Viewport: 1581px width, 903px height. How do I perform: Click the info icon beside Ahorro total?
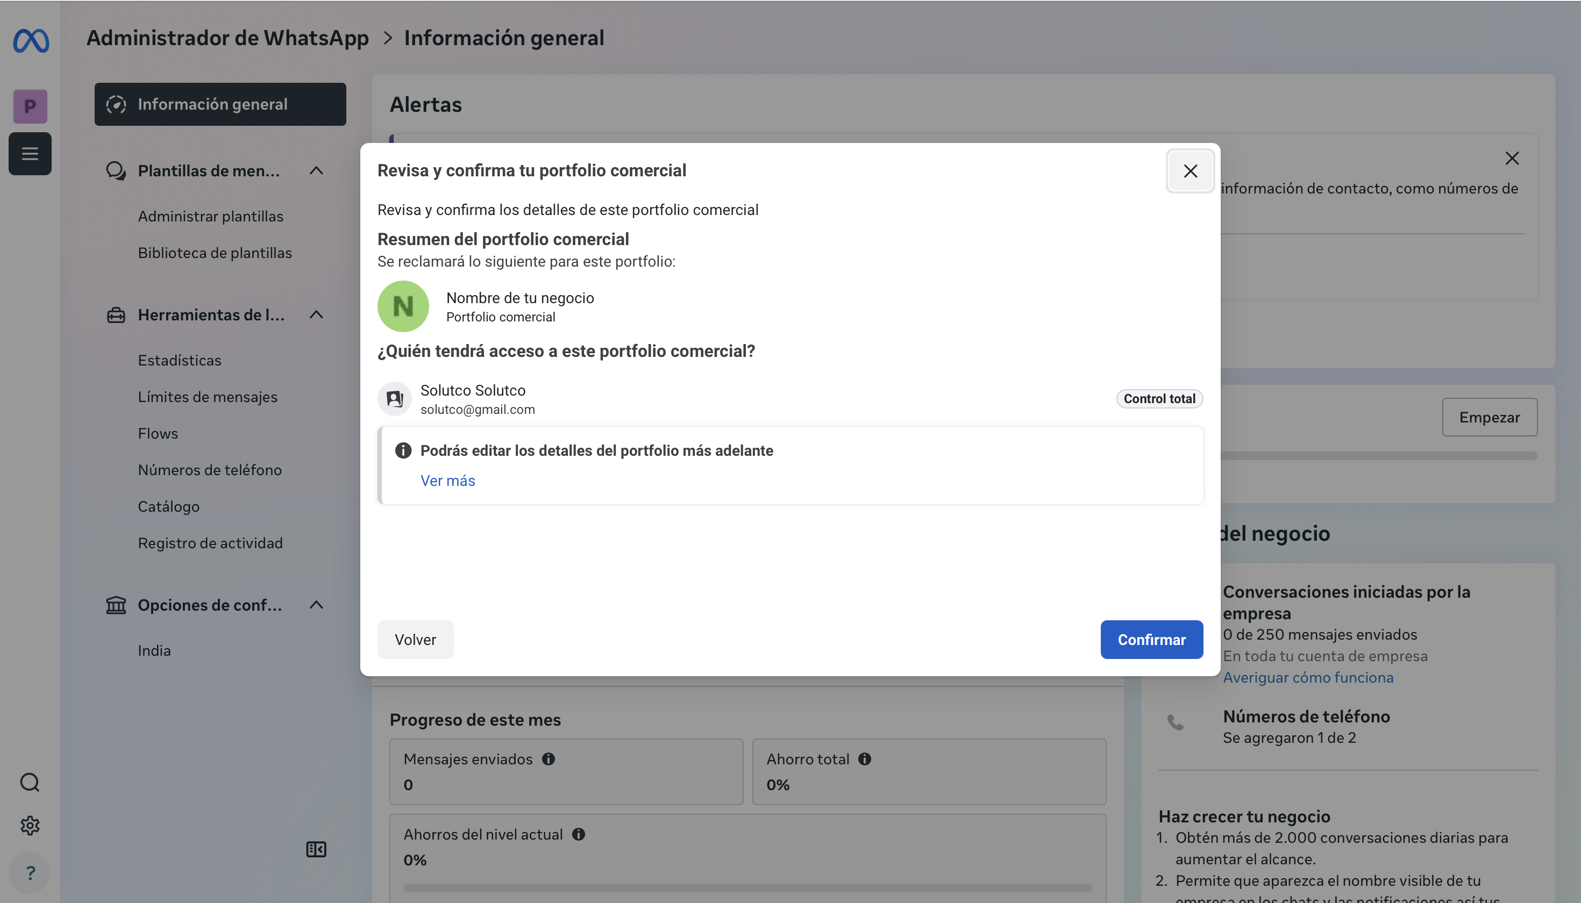865,759
